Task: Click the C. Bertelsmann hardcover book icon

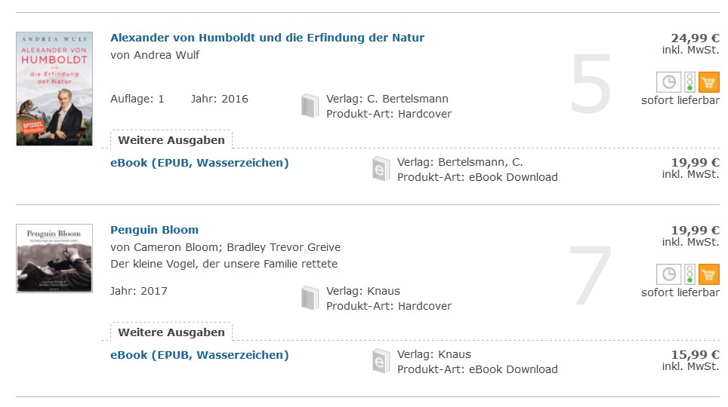Action: [310, 106]
